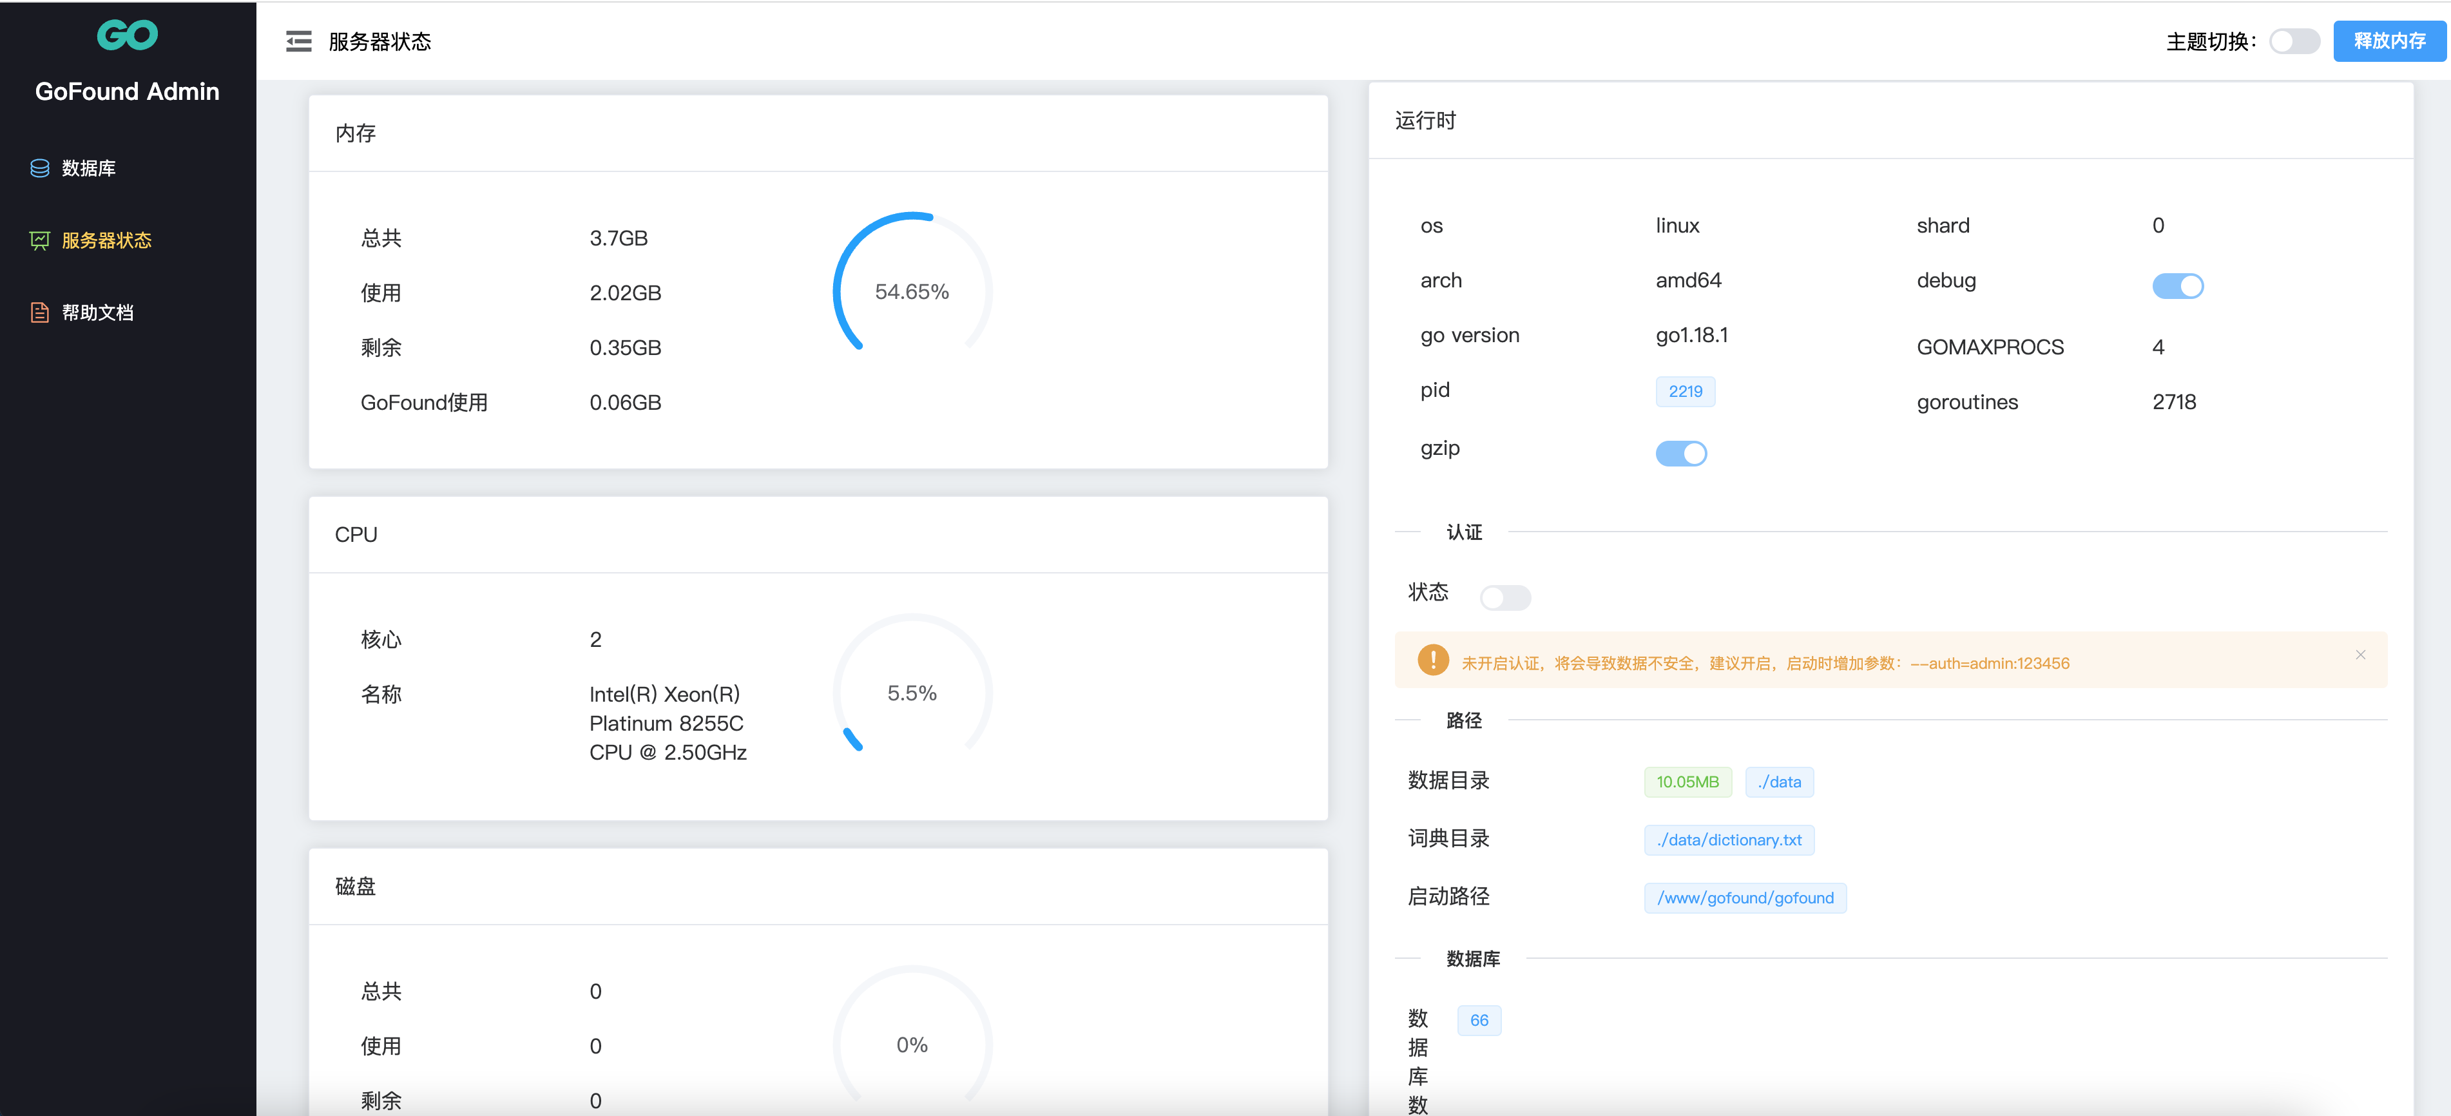2451x1116 pixels.
Task: Open the 帮助文档 menu item
Action: pos(97,312)
